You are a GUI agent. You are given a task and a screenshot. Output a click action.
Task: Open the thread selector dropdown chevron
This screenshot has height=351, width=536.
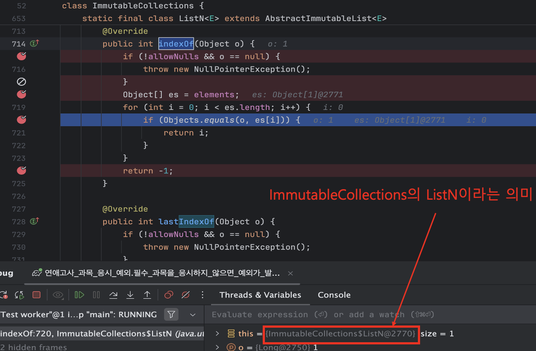pyautogui.click(x=193, y=314)
